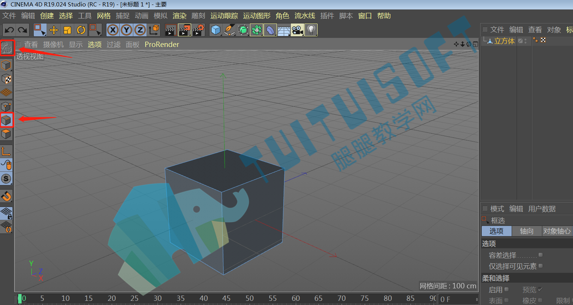Open the viewport 摄像机 menu

[x=53, y=45]
